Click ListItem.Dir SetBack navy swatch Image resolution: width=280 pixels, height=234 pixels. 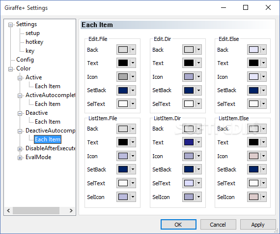189,169
